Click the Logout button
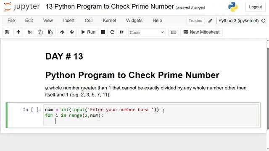Screen dimensions: 269x151 (x=255, y=7)
